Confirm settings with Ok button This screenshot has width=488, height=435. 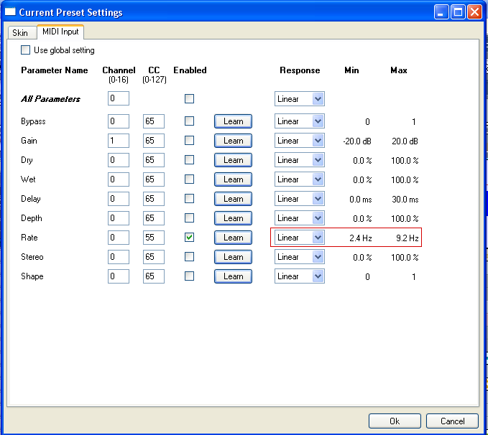tap(395, 421)
